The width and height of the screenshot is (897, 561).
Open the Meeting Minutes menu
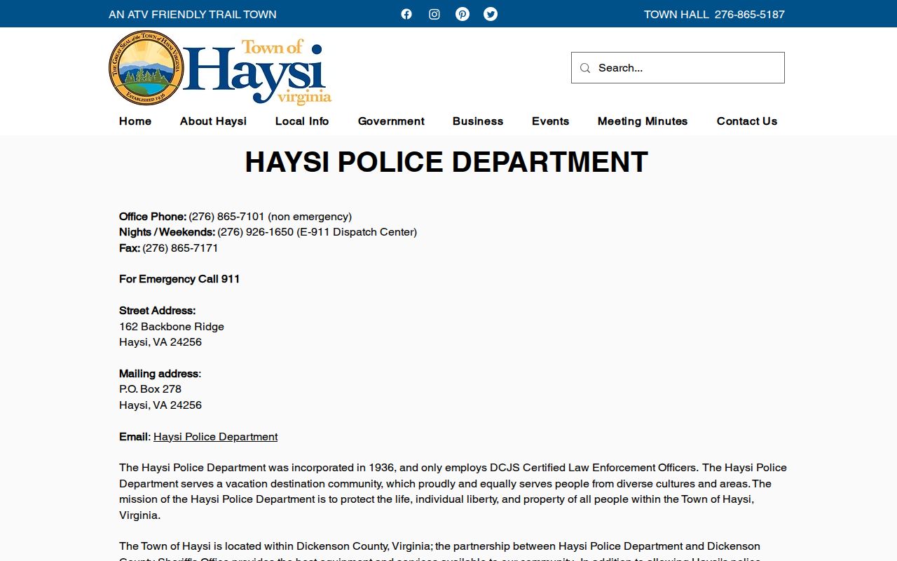click(643, 121)
